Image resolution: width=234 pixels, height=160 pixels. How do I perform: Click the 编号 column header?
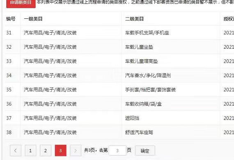[11, 19]
